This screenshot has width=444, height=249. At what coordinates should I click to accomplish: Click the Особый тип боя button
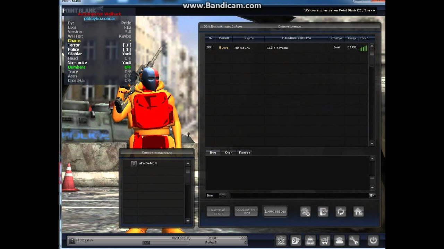(x=246, y=211)
